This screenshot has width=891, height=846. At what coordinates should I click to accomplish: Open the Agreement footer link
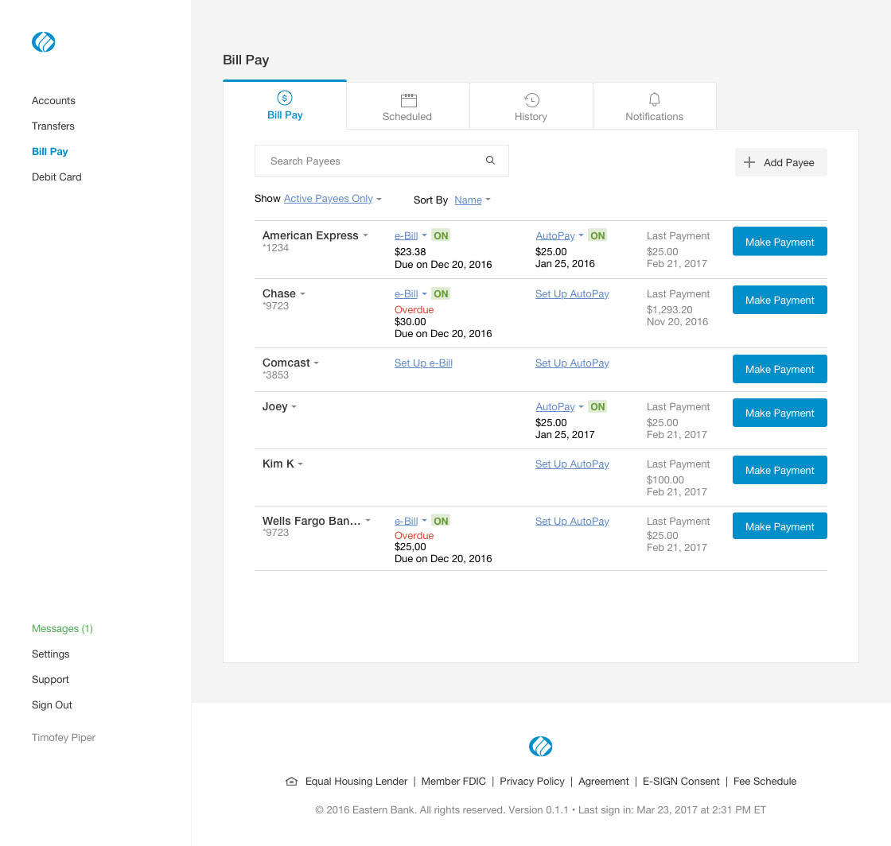[604, 782]
